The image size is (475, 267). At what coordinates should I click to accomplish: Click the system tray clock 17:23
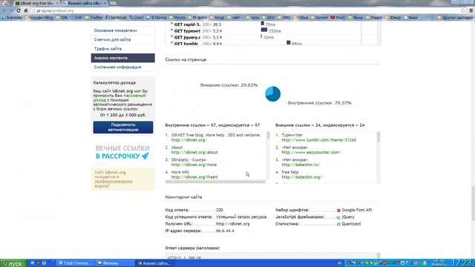[461, 263]
